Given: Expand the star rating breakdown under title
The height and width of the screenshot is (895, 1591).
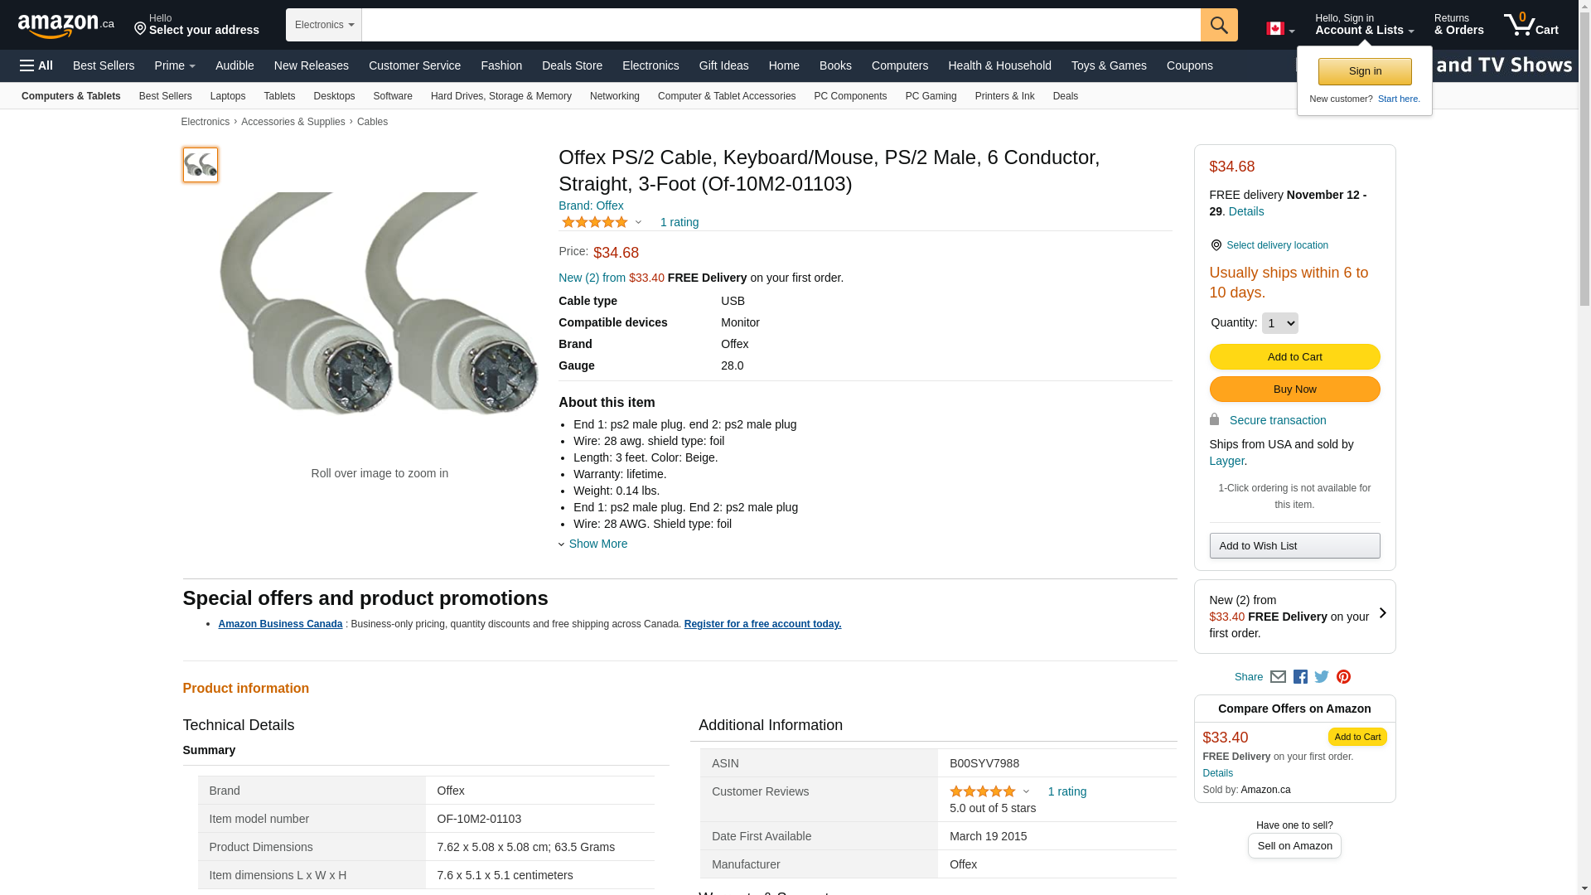Looking at the screenshot, I should tap(637, 222).
